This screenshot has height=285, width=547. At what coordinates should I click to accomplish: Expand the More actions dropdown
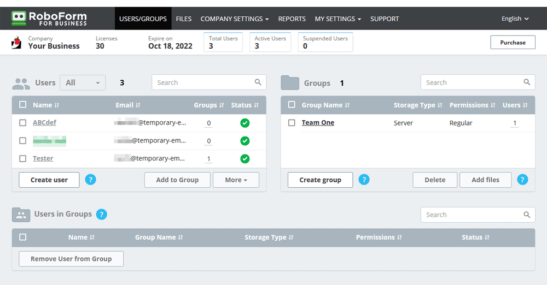click(x=236, y=180)
